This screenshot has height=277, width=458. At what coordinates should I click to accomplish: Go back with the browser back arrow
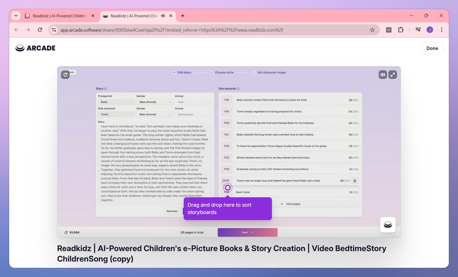(16, 30)
